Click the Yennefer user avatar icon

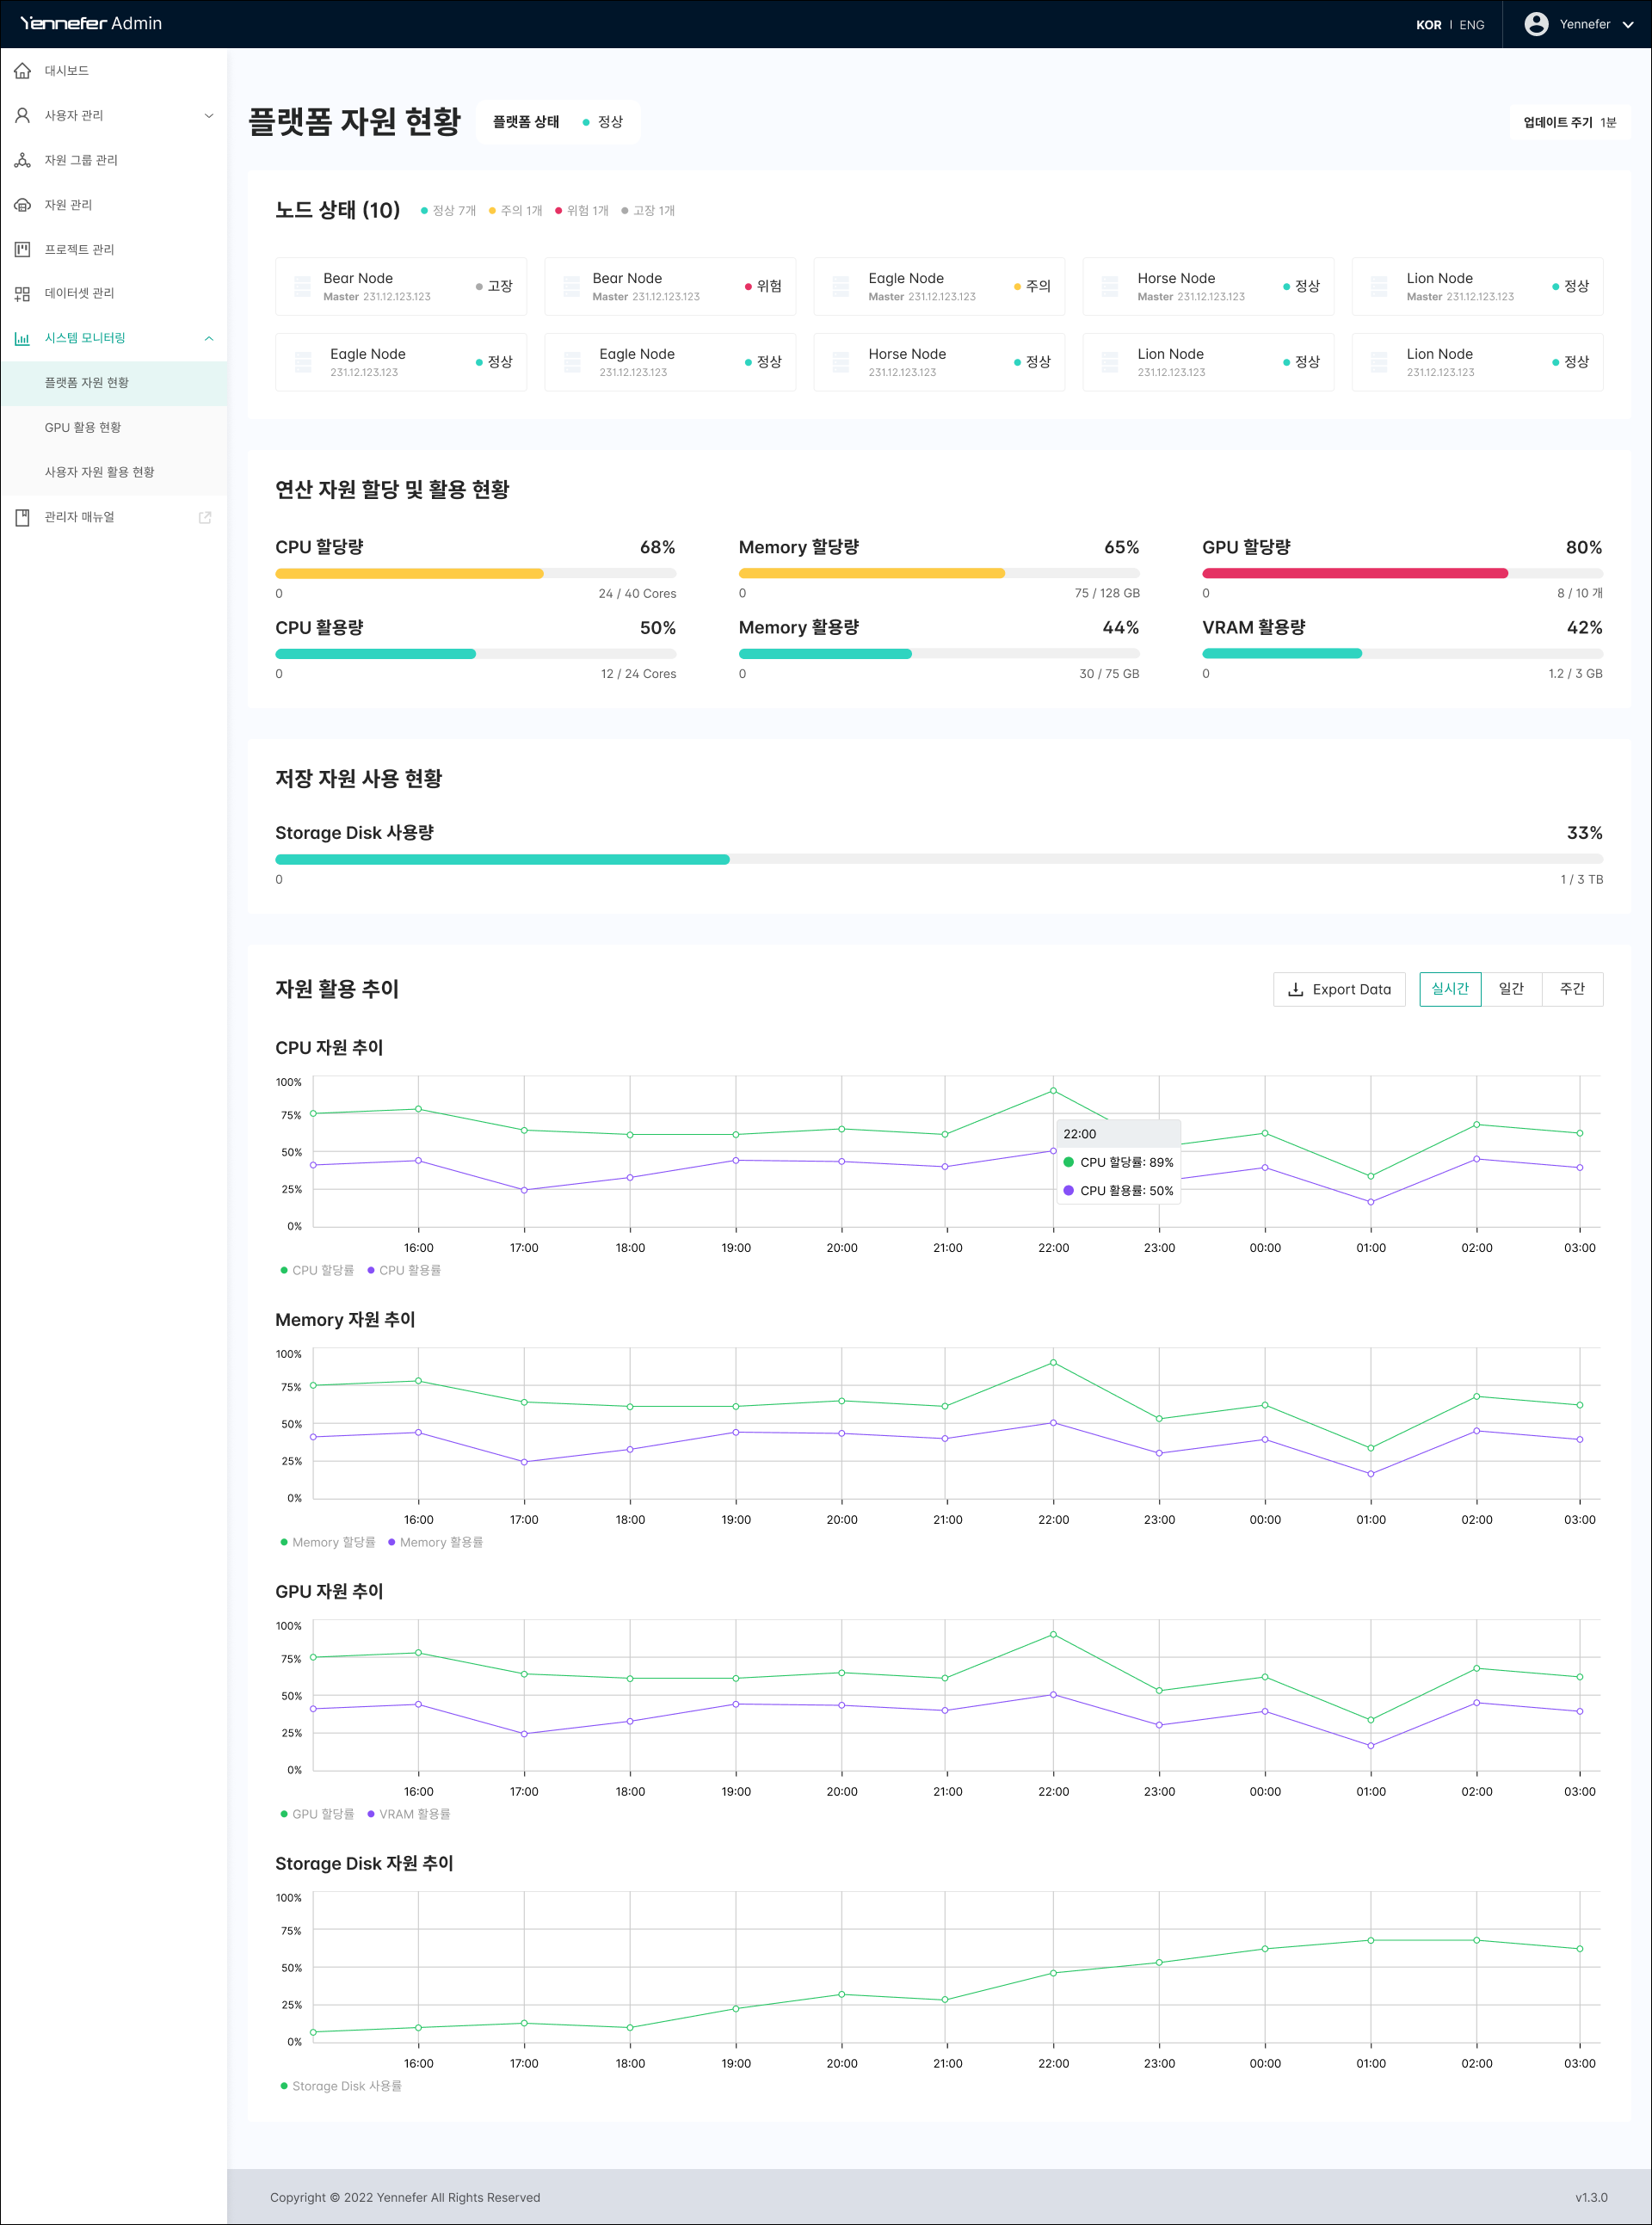1536,24
